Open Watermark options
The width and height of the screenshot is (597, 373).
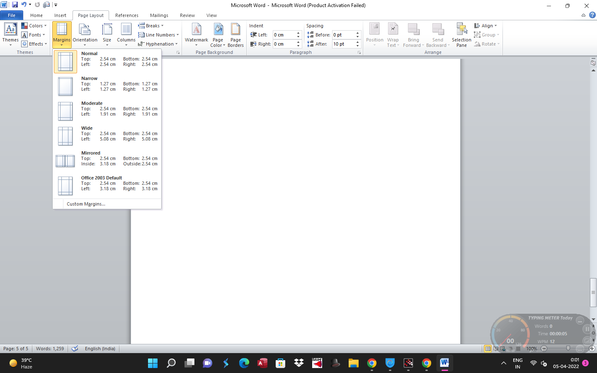(197, 34)
